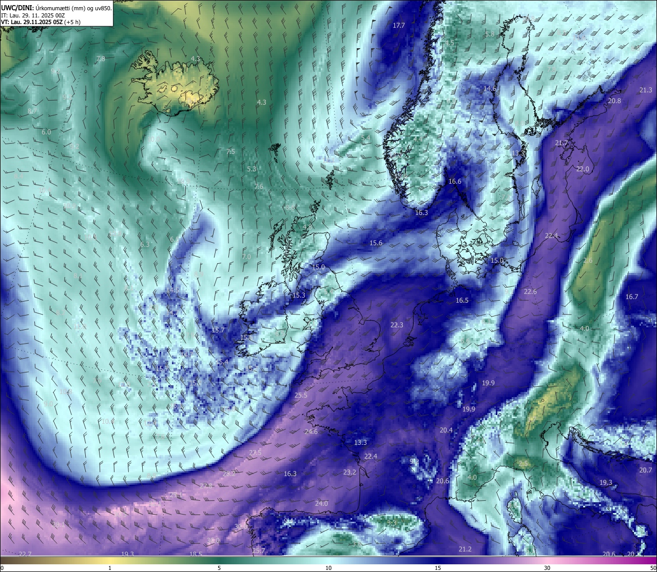Viewport: 657px width, 572px height.
Task: Click the 50 tick label on the color scale
Action: pyautogui.click(x=653, y=568)
